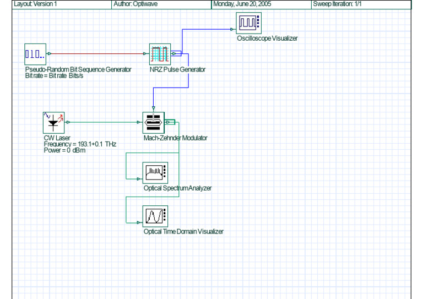Click the 'Mach-Zehnder Modulator' label
Screen dimensions: 423x299
[x=175, y=138]
